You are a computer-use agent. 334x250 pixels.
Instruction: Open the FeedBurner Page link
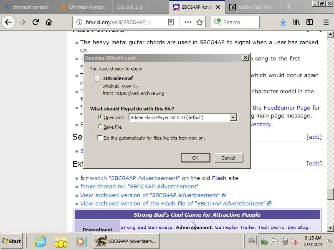(287, 107)
